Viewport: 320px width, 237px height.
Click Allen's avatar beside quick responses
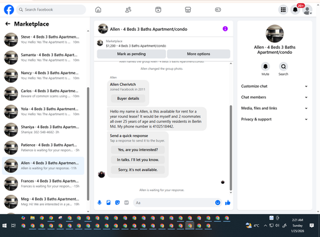coord(101,174)
